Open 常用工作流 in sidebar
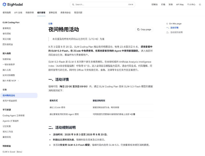The image size is (205, 156). (x=8, y=132)
